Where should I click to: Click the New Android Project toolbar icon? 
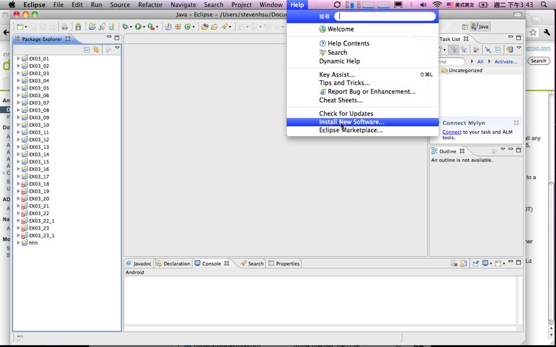pos(92,26)
